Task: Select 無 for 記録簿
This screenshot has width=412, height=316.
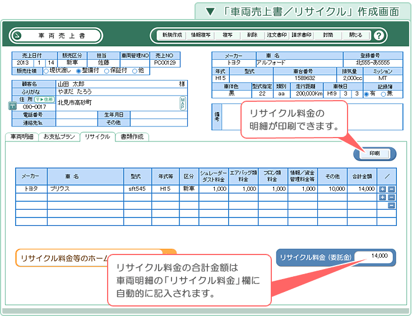Action: (x=383, y=94)
